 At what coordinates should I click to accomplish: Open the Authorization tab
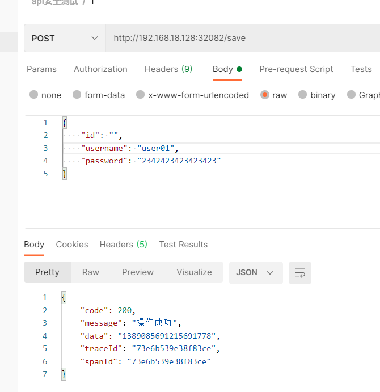coord(100,69)
